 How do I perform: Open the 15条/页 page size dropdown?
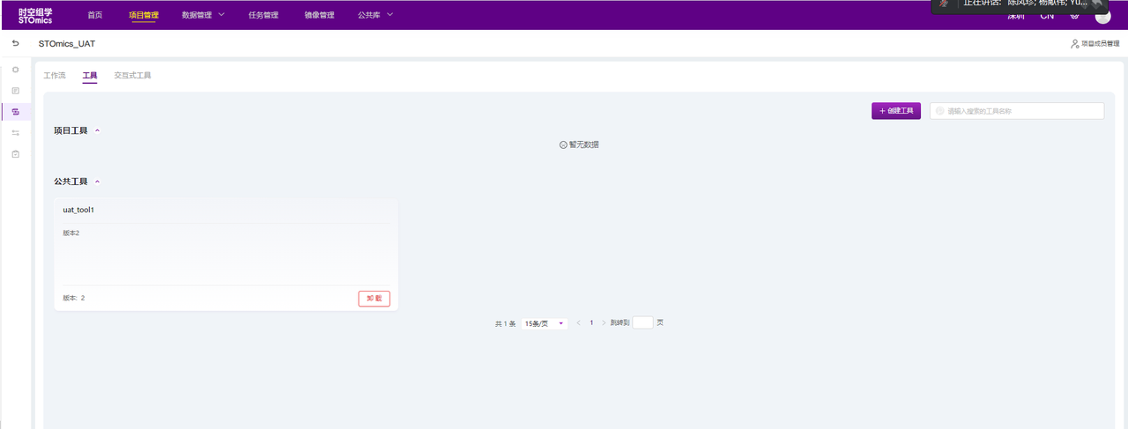[544, 323]
